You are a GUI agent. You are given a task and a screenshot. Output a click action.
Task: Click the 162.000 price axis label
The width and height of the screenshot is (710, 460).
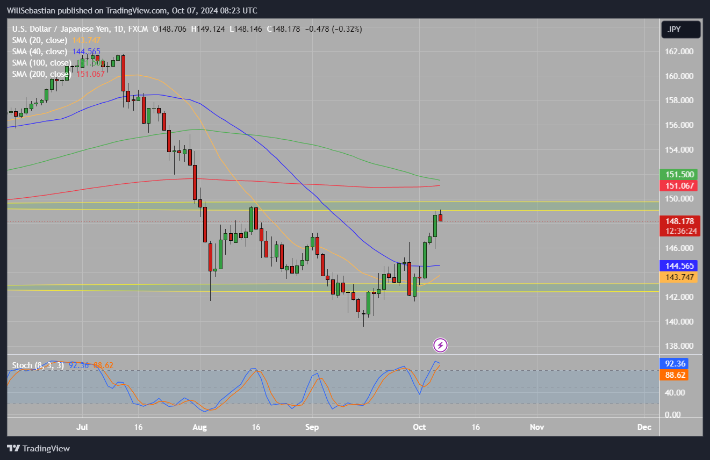pyautogui.click(x=678, y=52)
